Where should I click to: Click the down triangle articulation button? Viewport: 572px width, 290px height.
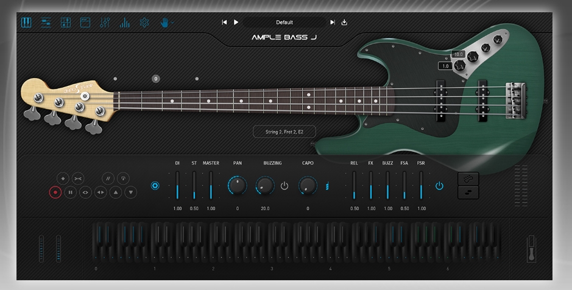(x=130, y=193)
